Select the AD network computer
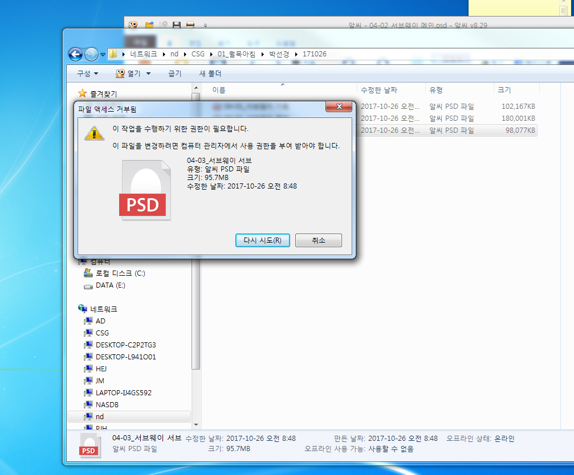 pyautogui.click(x=101, y=321)
